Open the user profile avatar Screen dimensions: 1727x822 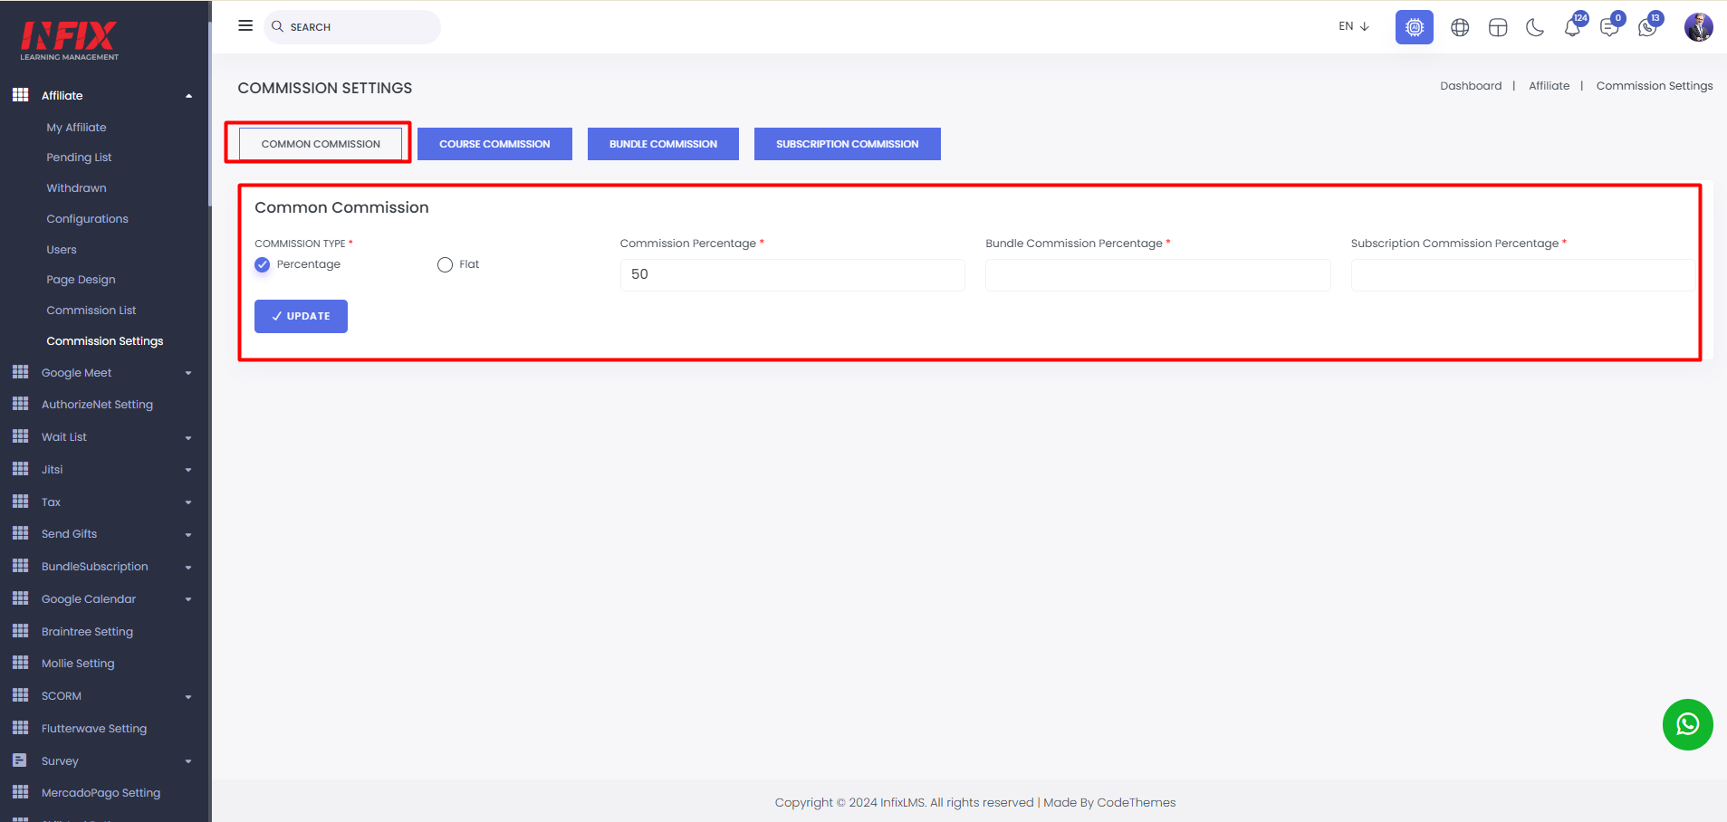click(x=1699, y=27)
